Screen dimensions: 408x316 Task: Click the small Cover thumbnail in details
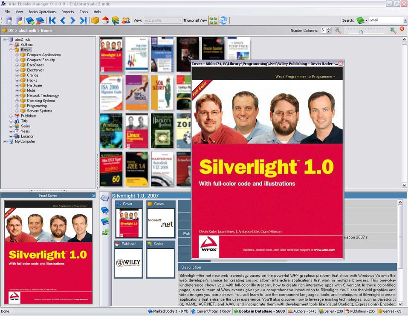(129, 223)
